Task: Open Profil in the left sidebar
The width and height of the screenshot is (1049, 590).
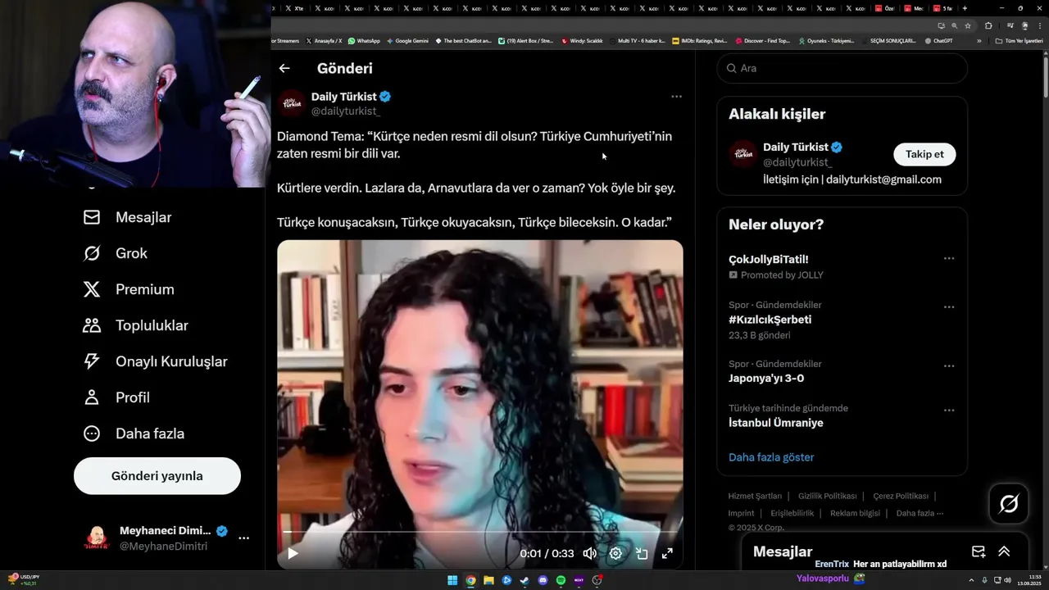Action: coord(116,397)
